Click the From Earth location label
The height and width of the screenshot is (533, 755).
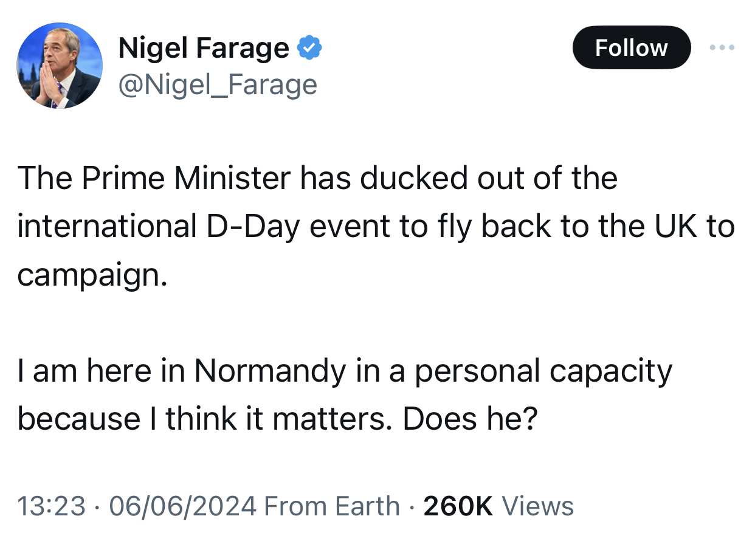pos(333,506)
